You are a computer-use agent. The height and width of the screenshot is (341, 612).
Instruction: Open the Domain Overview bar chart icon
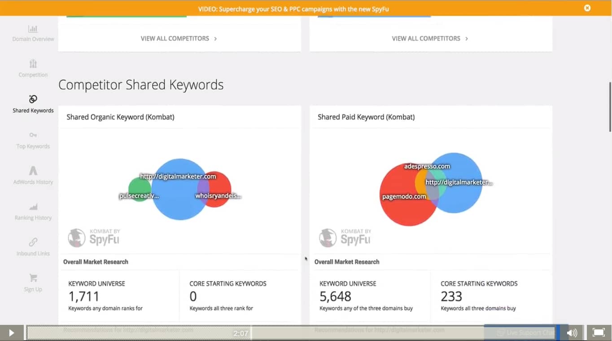(x=33, y=29)
